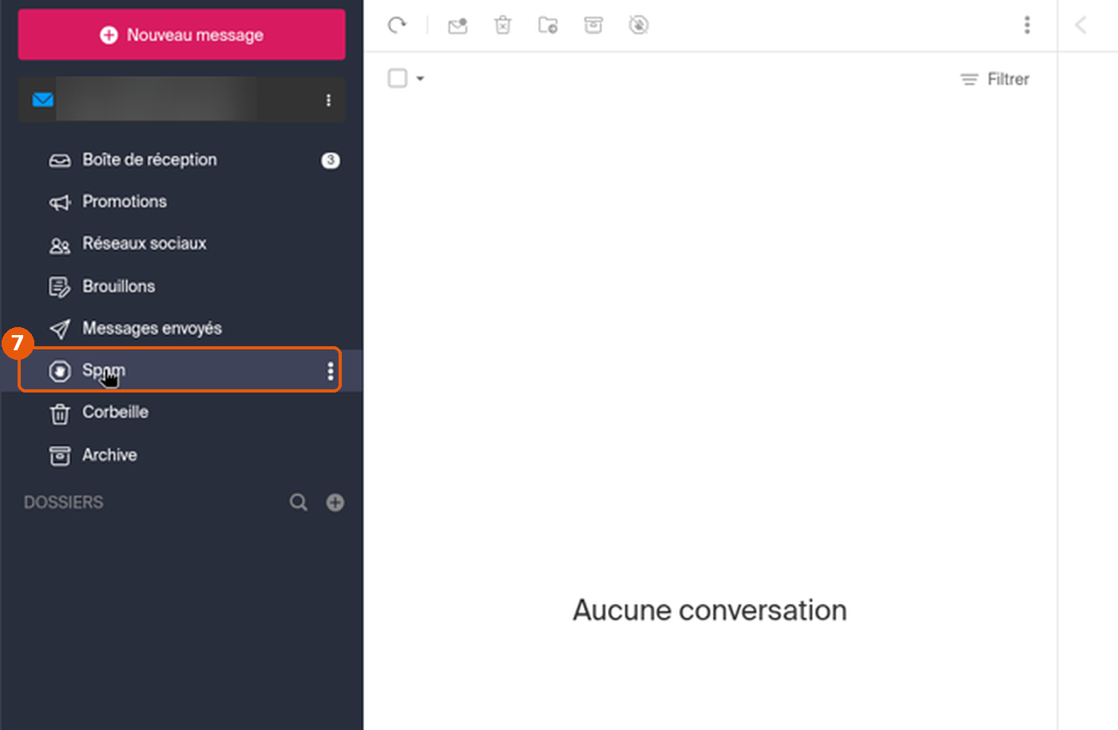Click the Réseaux sociaux people icon
The width and height of the screenshot is (1118, 730).
60,245
